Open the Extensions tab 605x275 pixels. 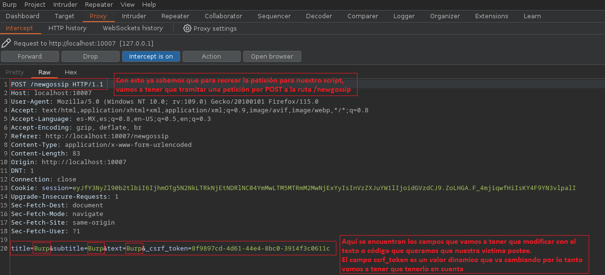point(491,16)
